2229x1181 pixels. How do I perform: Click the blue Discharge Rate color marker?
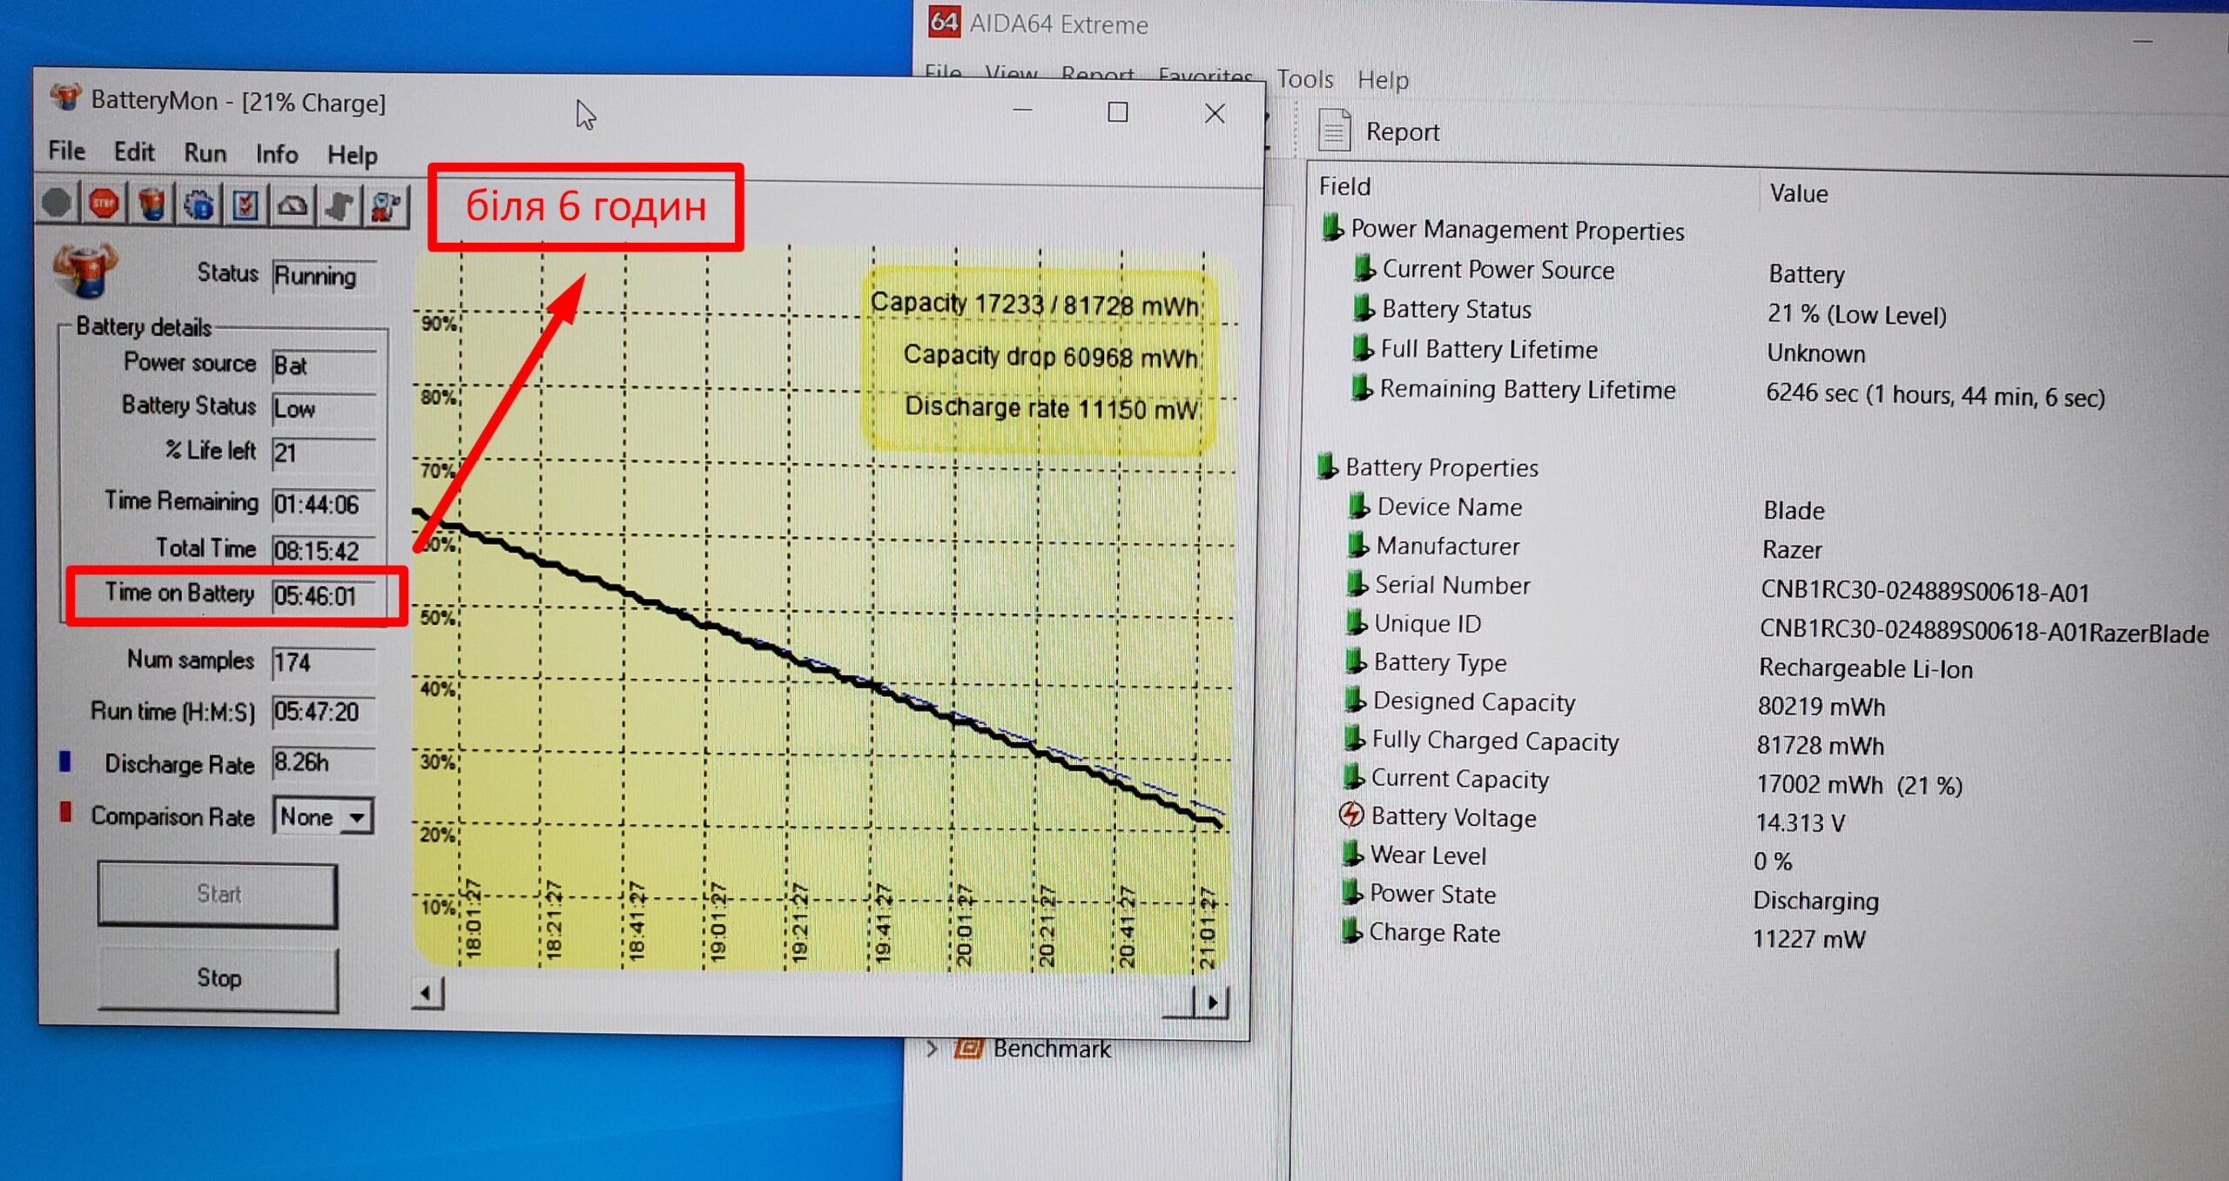(64, 762)
